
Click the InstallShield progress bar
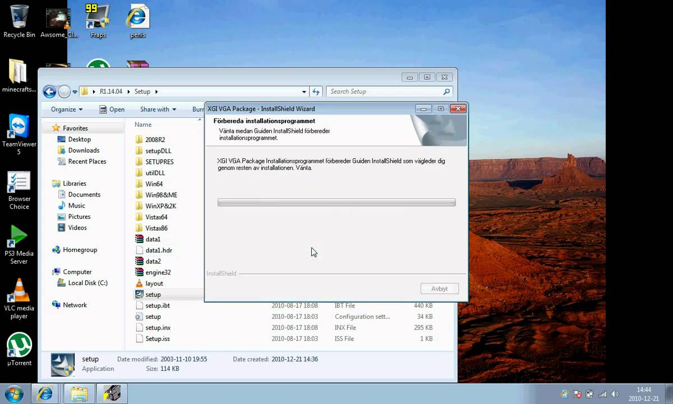336,203
